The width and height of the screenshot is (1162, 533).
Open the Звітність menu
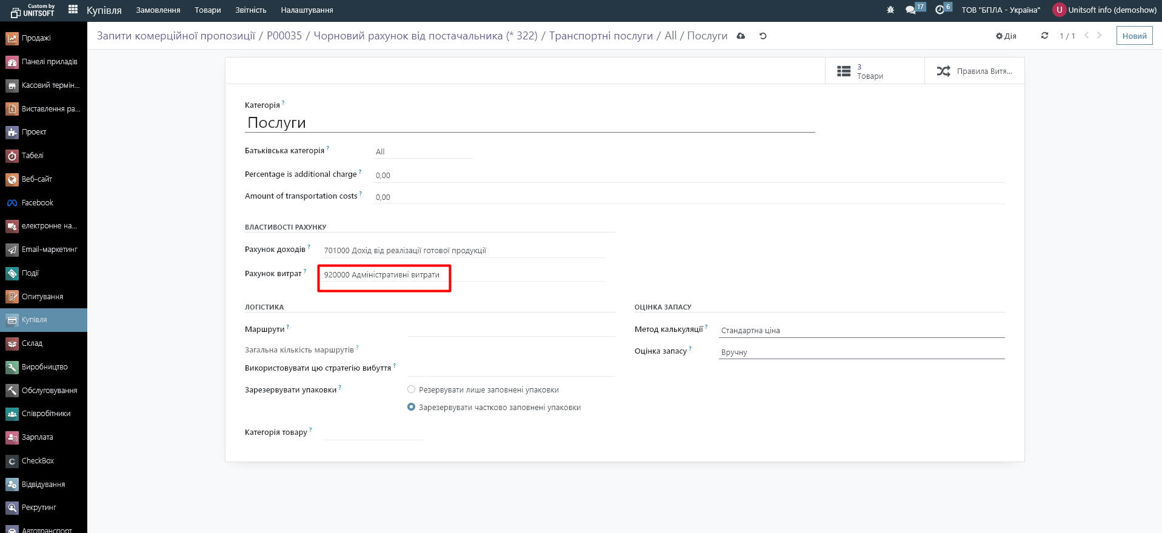coord(250,10)
